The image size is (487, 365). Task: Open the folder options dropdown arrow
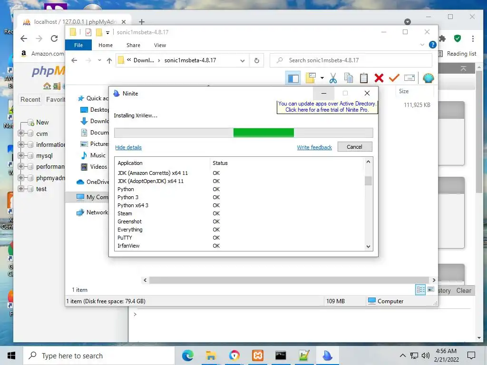coord(322,78)
